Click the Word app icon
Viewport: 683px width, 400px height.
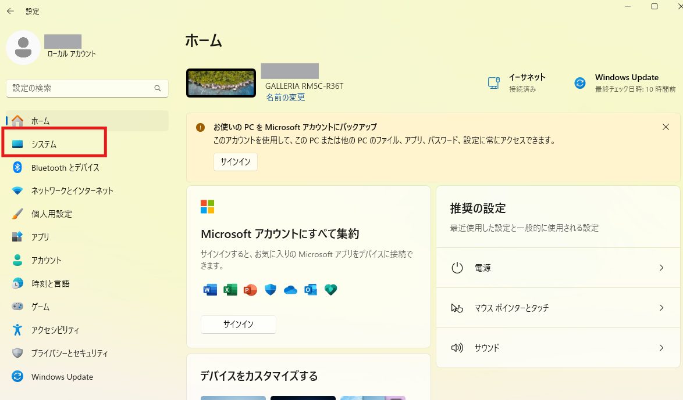coord(210,290)
